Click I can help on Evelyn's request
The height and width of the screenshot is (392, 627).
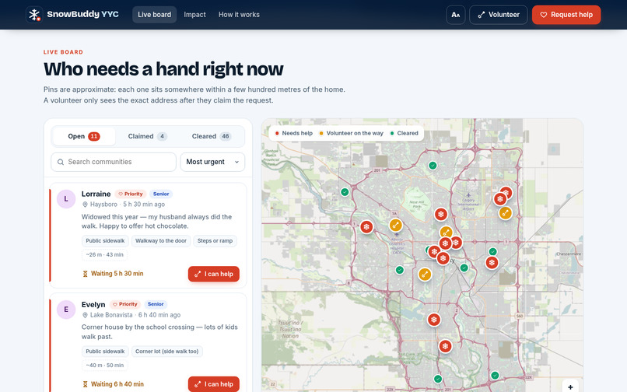click(x=213, y=384)
